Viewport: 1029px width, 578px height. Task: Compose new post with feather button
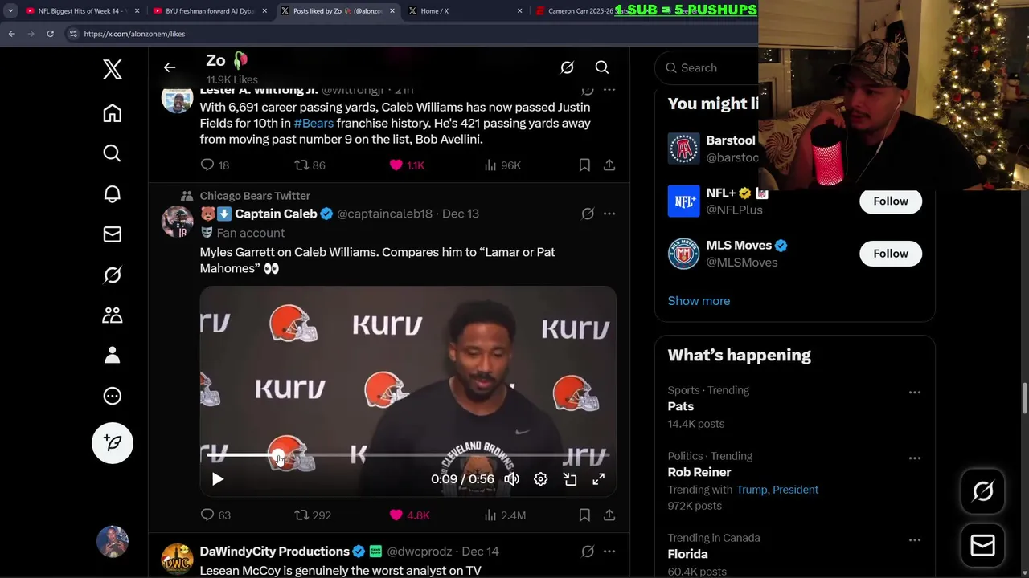point(113,443)
